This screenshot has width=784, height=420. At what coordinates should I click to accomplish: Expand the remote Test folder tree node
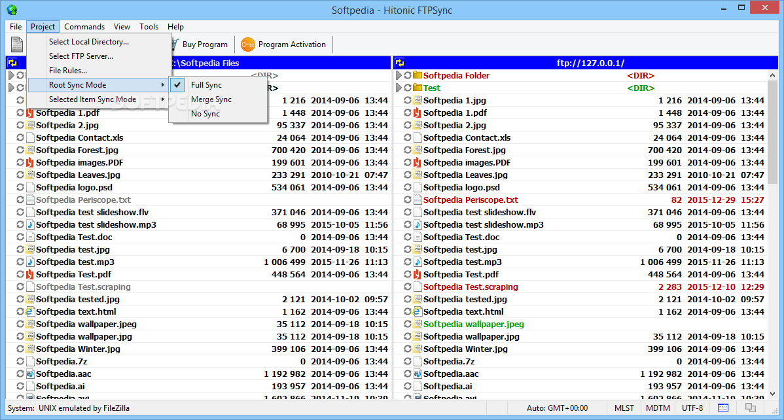tap(399, 88)
